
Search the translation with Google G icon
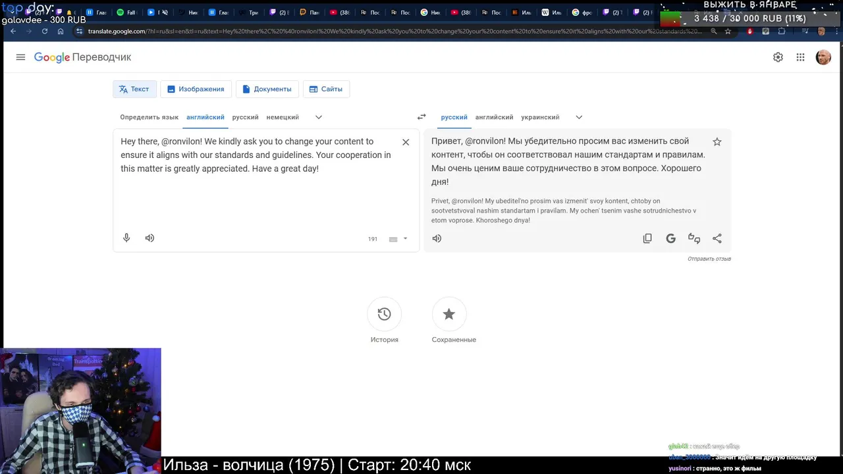(x=670, y=238)
